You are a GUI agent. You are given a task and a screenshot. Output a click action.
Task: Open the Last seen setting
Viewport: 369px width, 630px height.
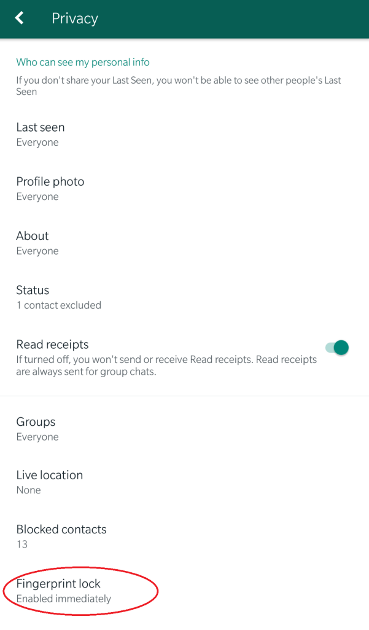(x=41, y=127)
